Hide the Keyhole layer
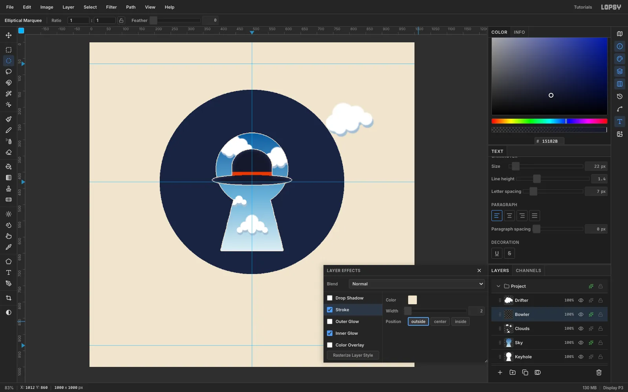This screenshot has height=392, width=628. pos(581,357)
